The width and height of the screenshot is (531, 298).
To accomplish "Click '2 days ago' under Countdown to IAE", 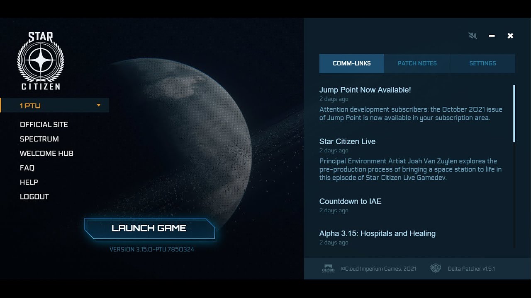I will tap(334, 211).
